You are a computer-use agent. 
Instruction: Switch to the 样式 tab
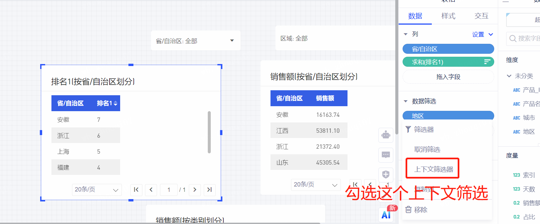(x=448, y=16)
